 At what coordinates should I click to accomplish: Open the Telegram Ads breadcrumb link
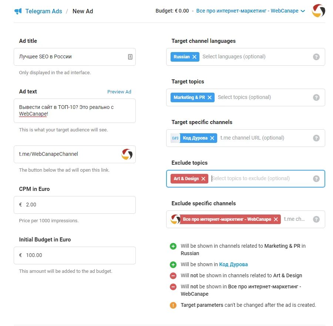[44, 11]
